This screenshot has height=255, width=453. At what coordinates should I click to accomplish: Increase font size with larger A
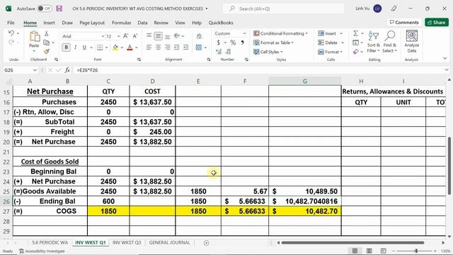pos(126,36)
